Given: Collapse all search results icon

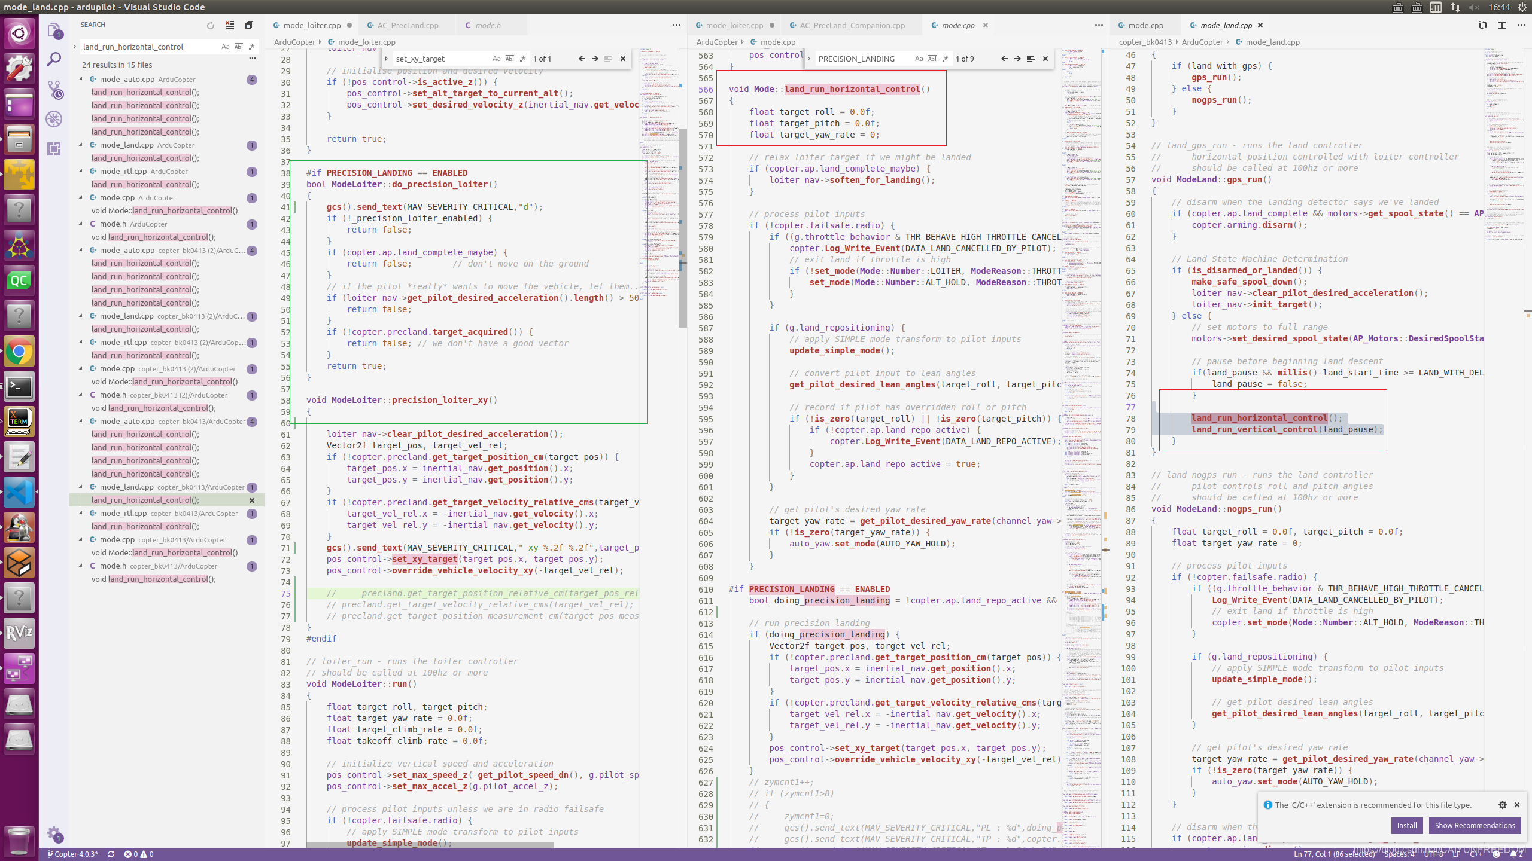Looking at the screenshot, I should pos(249,25).
